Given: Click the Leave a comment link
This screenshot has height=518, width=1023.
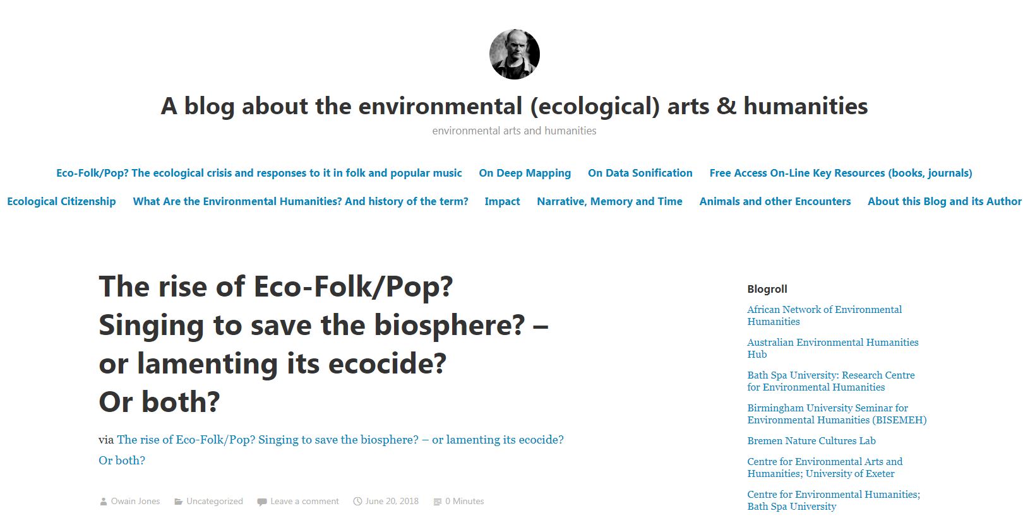Looking at the screenshot, I should tap(304, 502).
